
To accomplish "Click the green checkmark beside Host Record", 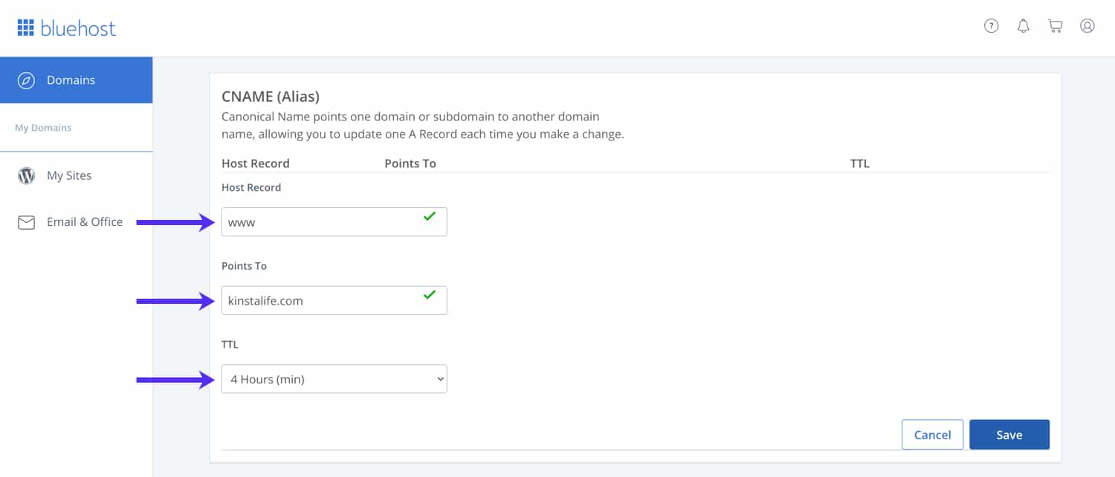I will (x=430, y=216).
